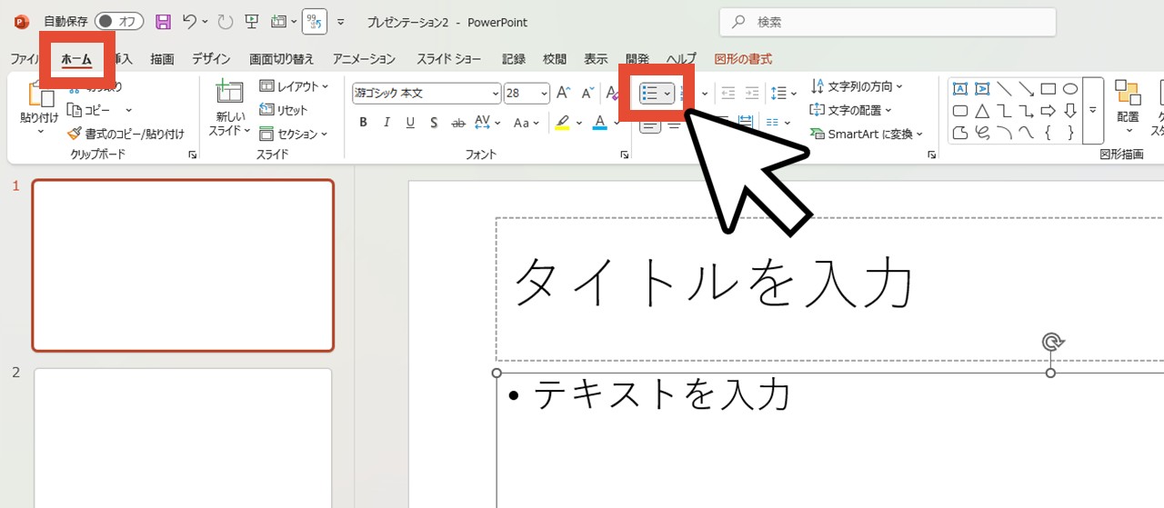
Task: Select the Scribble freehand shape
Action: (982, 134)
